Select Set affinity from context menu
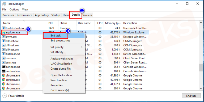The height and width of the screenshot is (102, 204). [57, 52]
